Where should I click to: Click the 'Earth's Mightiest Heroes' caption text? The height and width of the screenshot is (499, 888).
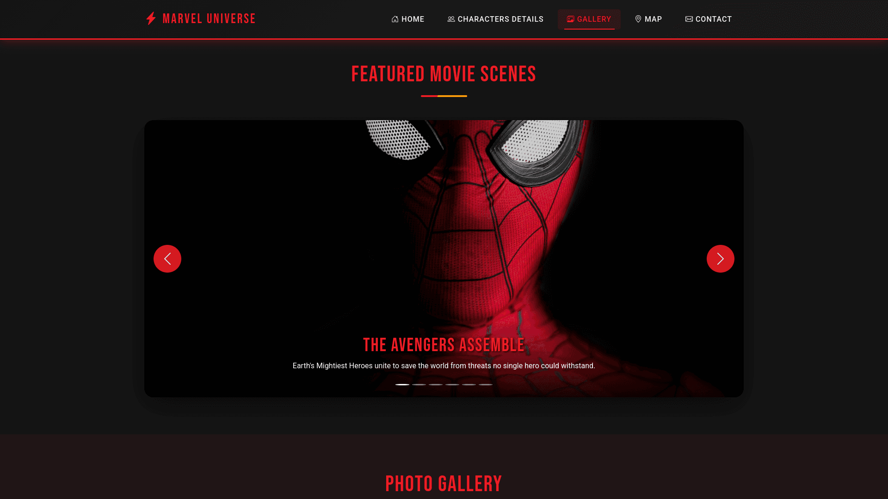click(444, 366)
